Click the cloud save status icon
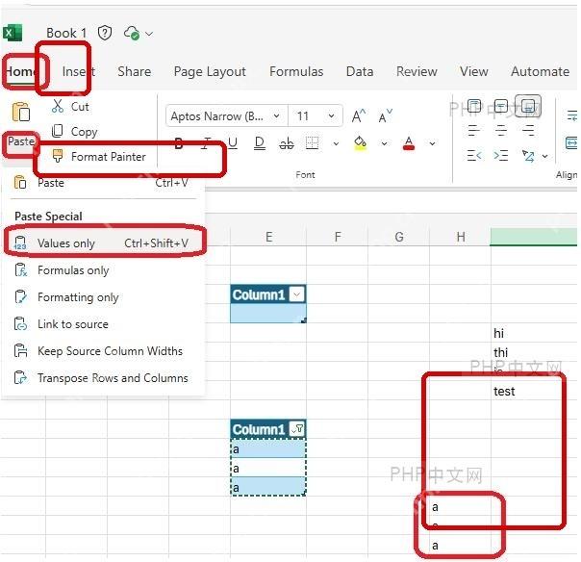This screenshot has height=562, width=581. [x=132, y=33]
